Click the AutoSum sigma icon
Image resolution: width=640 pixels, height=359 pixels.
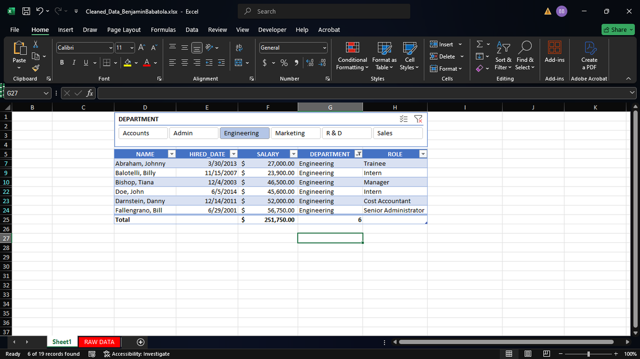[478, 44]
